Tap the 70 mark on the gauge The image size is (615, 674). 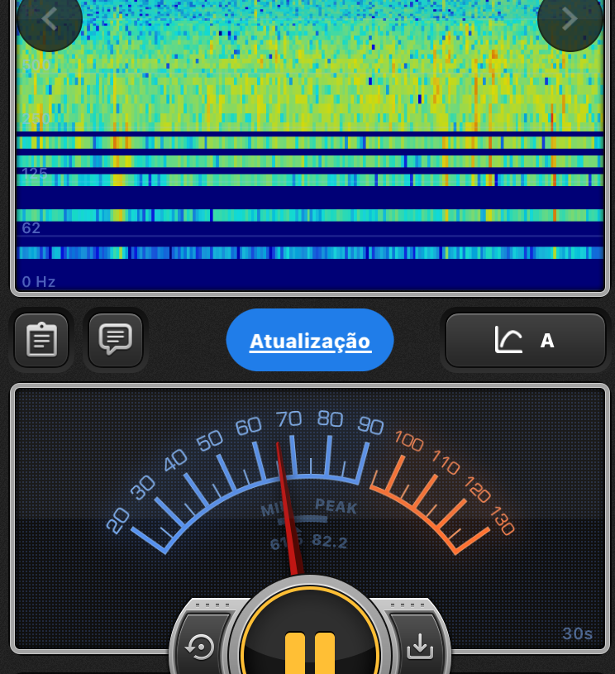(289, 418)
